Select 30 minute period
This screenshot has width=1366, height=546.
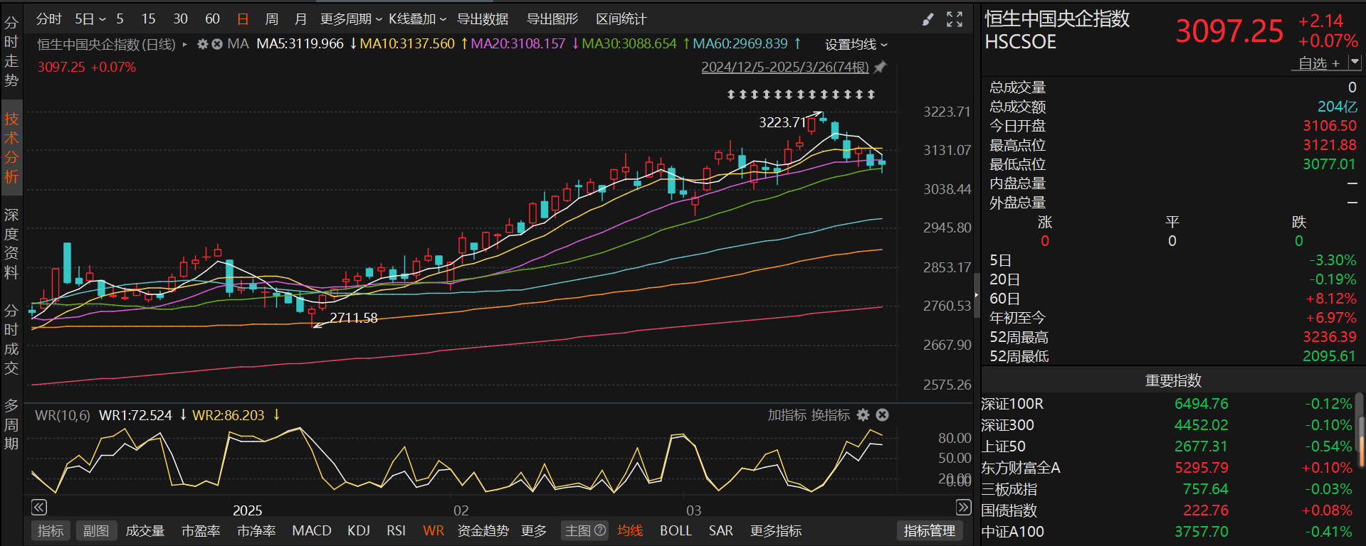181,19
